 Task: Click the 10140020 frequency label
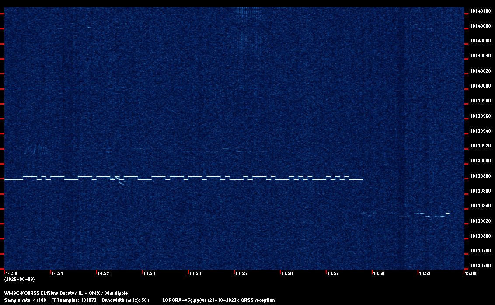click(480, 71)
